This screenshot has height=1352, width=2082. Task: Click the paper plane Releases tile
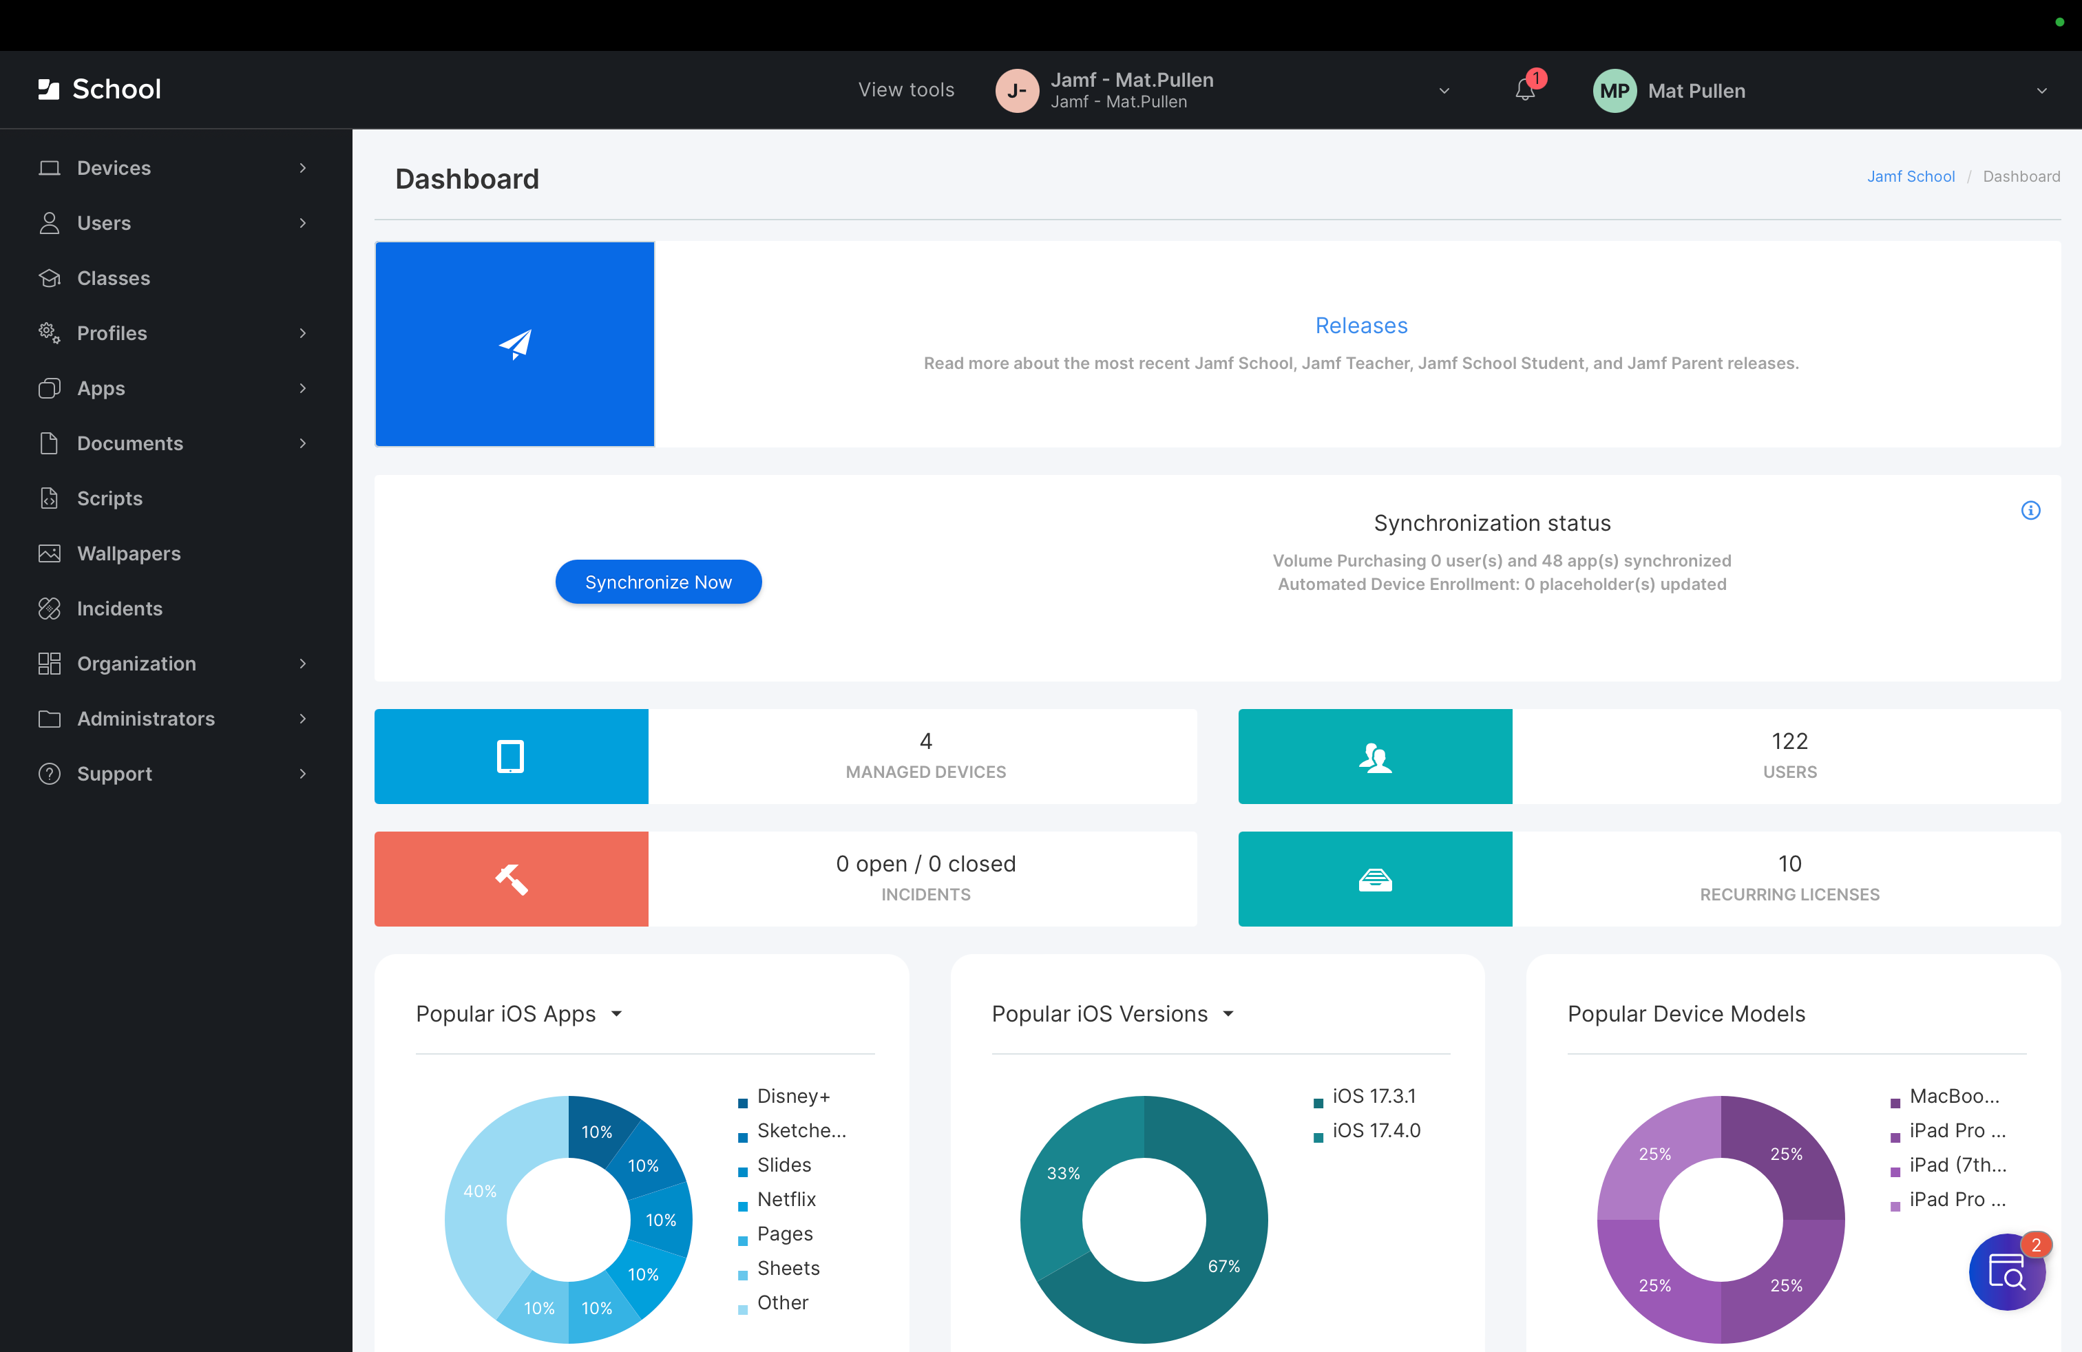click(x=514, y=344)
